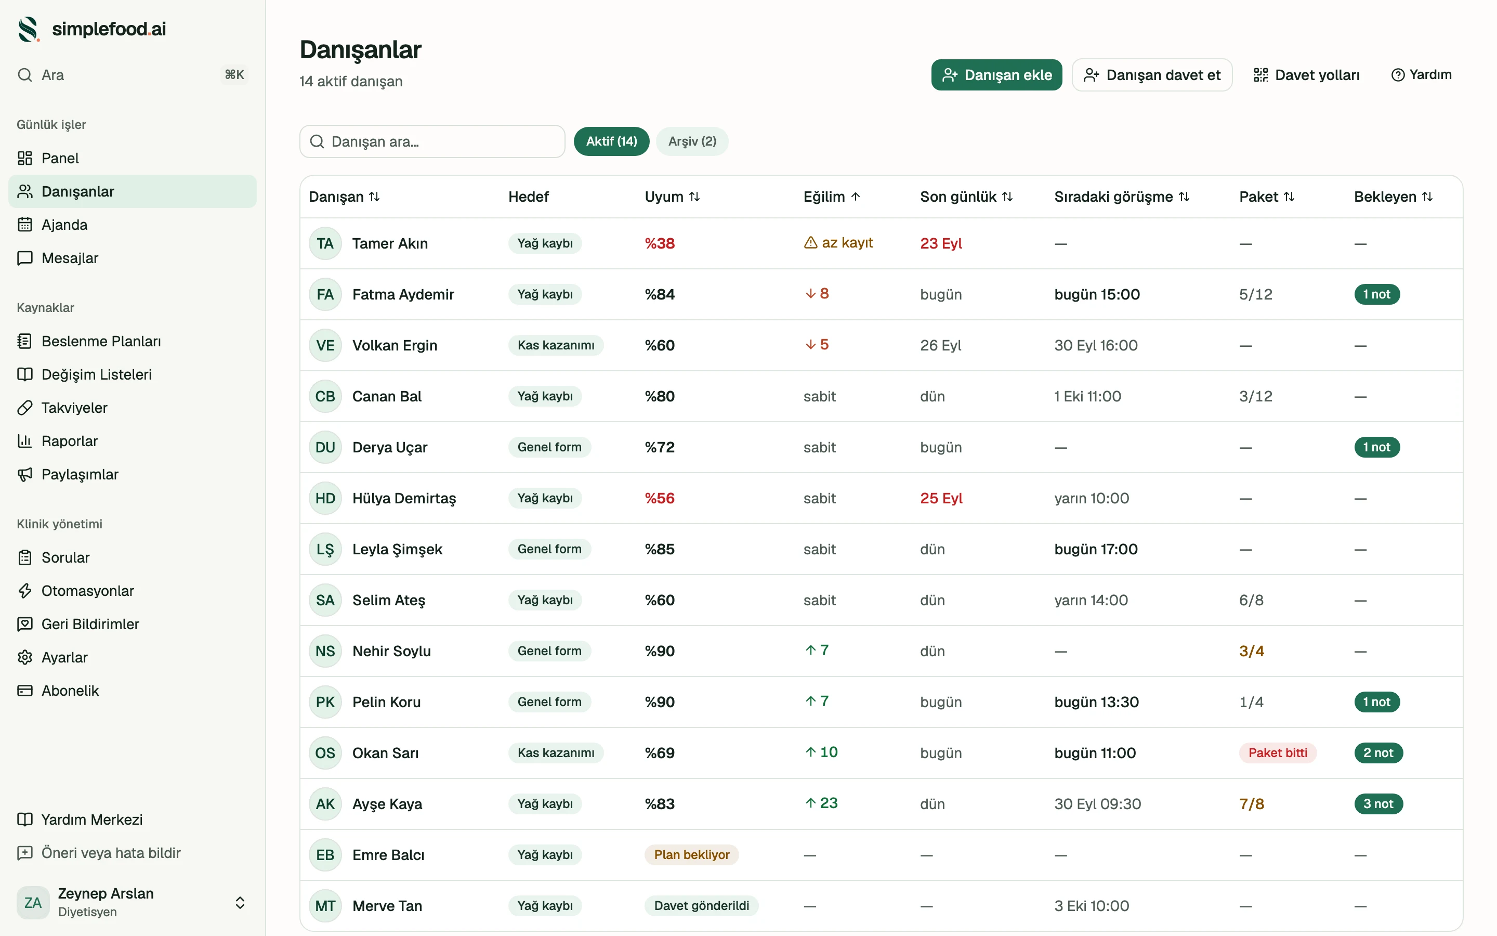Open Ajanda calendar icon
Viewport: 1497px width, 936px height.
(x=25, y=225)
